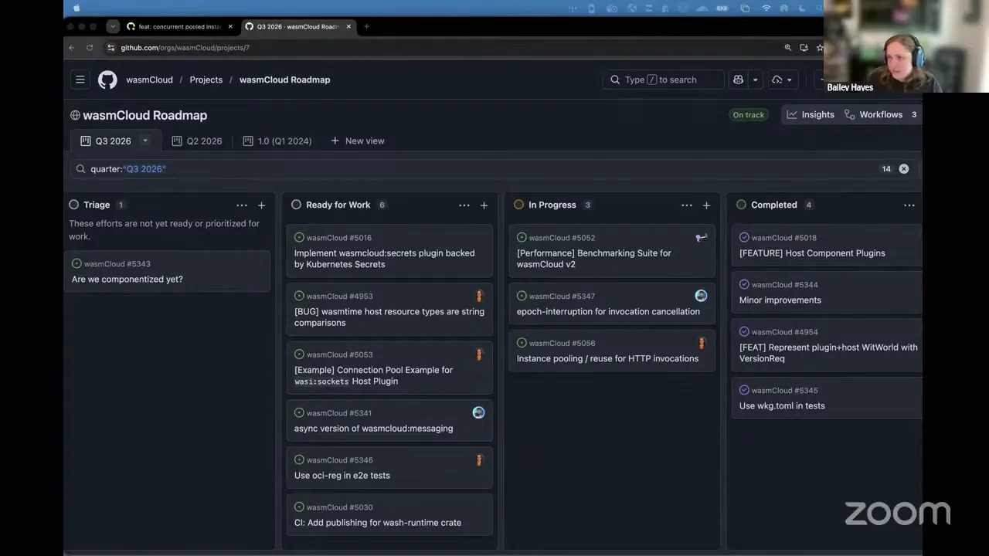989x556 pixels.
Task: Close the Q3 2026 wasmCloud Roadmap browser tab
Action: click(348, 26)
